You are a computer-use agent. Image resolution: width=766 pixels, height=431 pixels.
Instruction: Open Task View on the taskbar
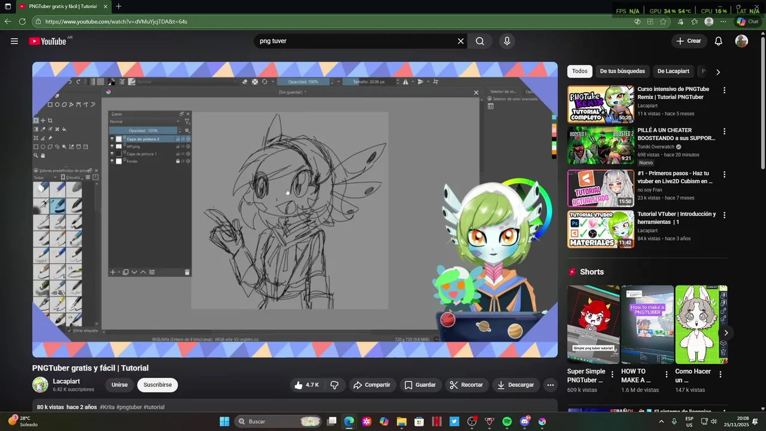click(332, 421)
